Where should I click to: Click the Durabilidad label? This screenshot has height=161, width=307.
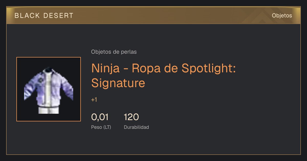coord(136,127)
